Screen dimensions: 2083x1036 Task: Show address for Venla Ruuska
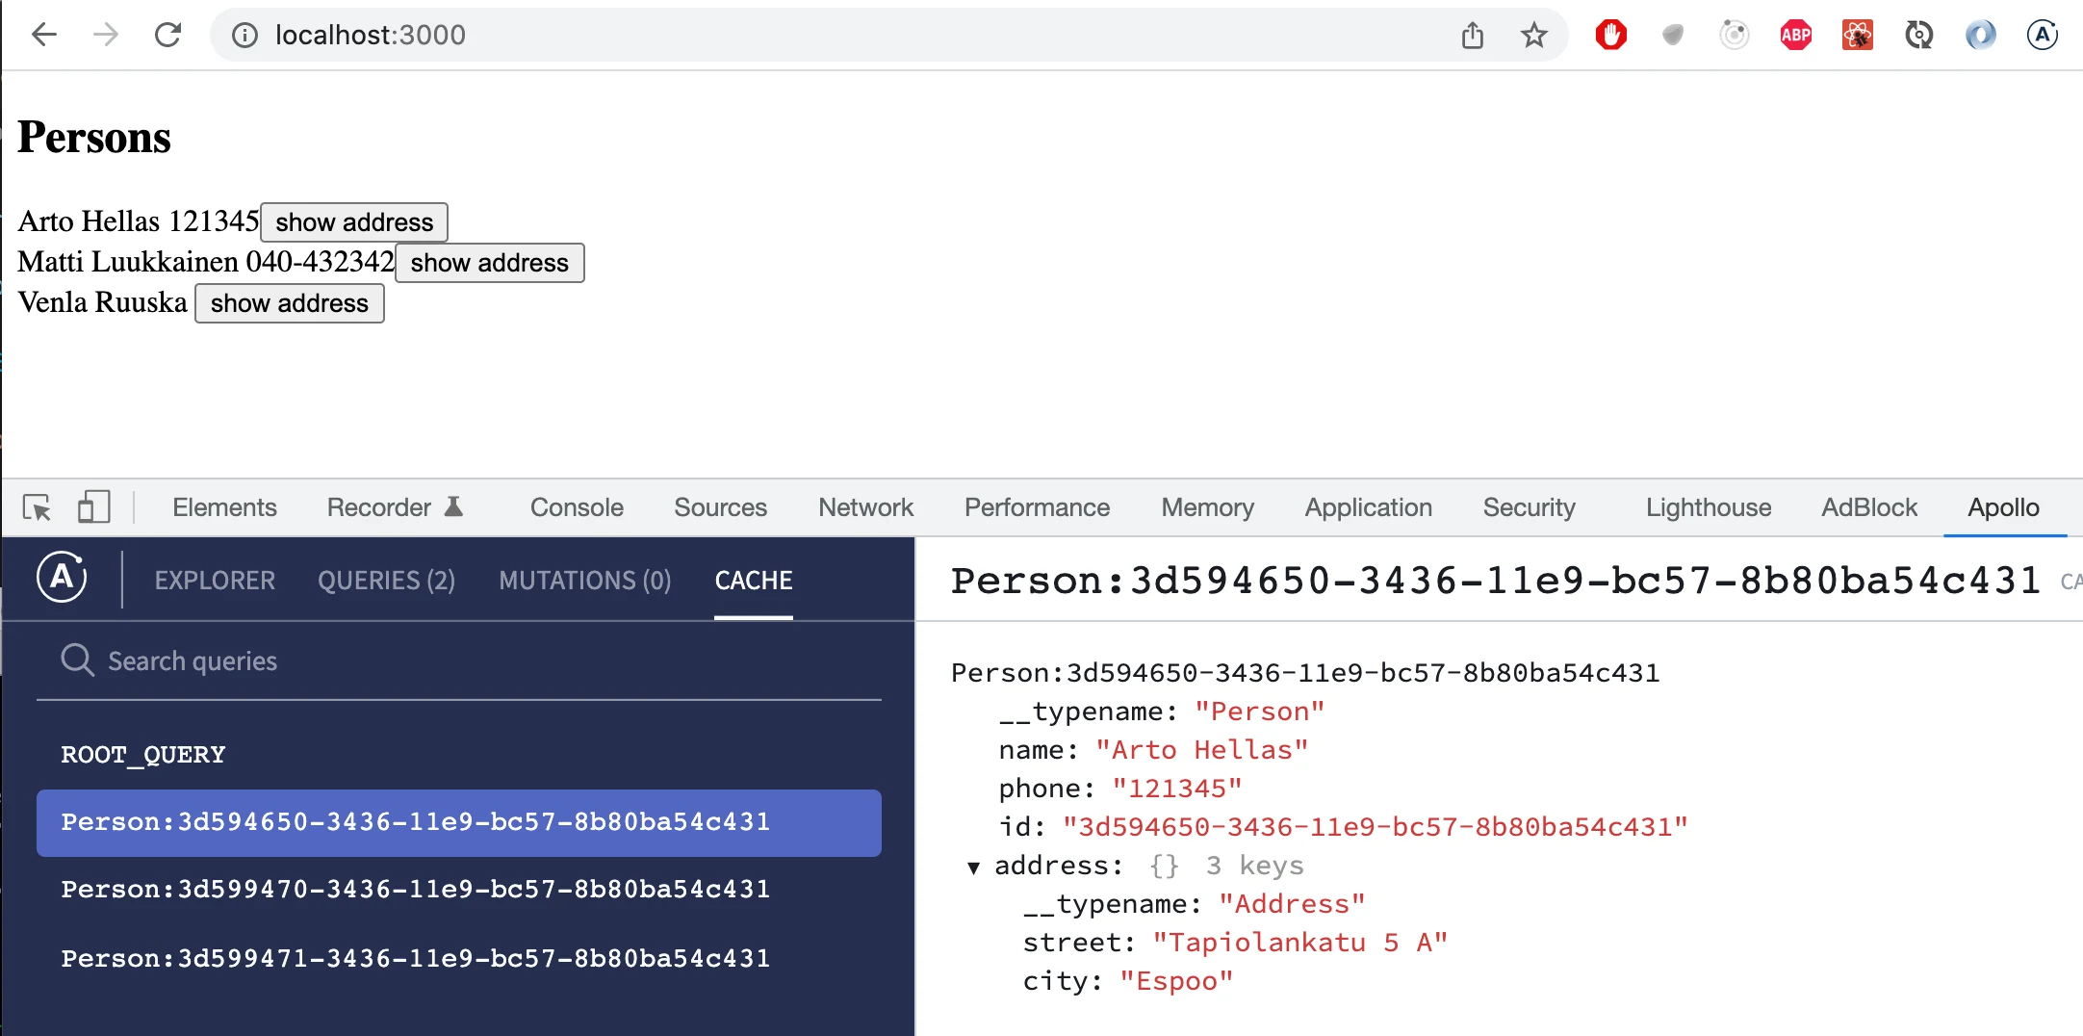(x=289, y=302)
